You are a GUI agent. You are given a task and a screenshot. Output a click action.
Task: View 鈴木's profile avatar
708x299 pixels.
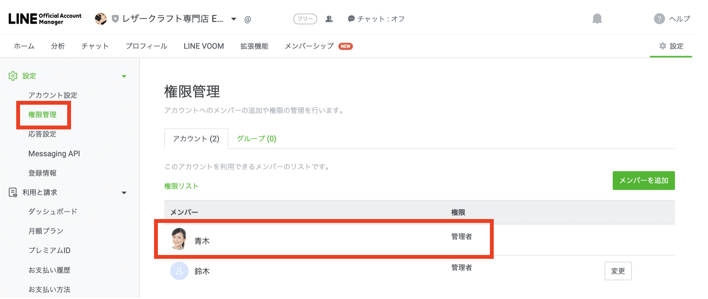coord(179,271)
